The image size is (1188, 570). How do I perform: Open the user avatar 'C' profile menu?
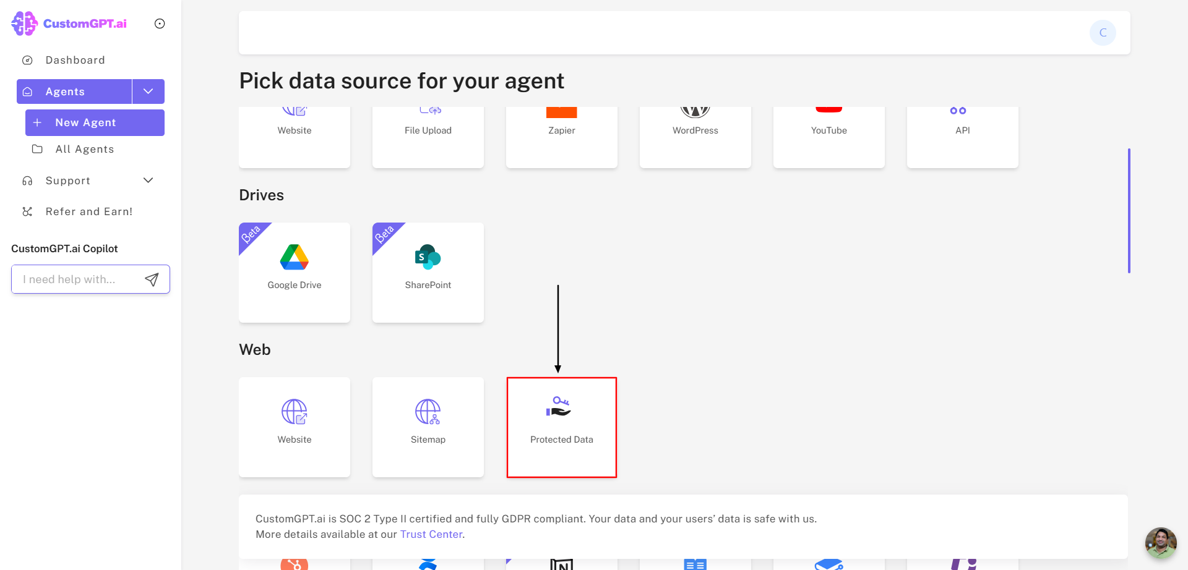coord(1103,33)
